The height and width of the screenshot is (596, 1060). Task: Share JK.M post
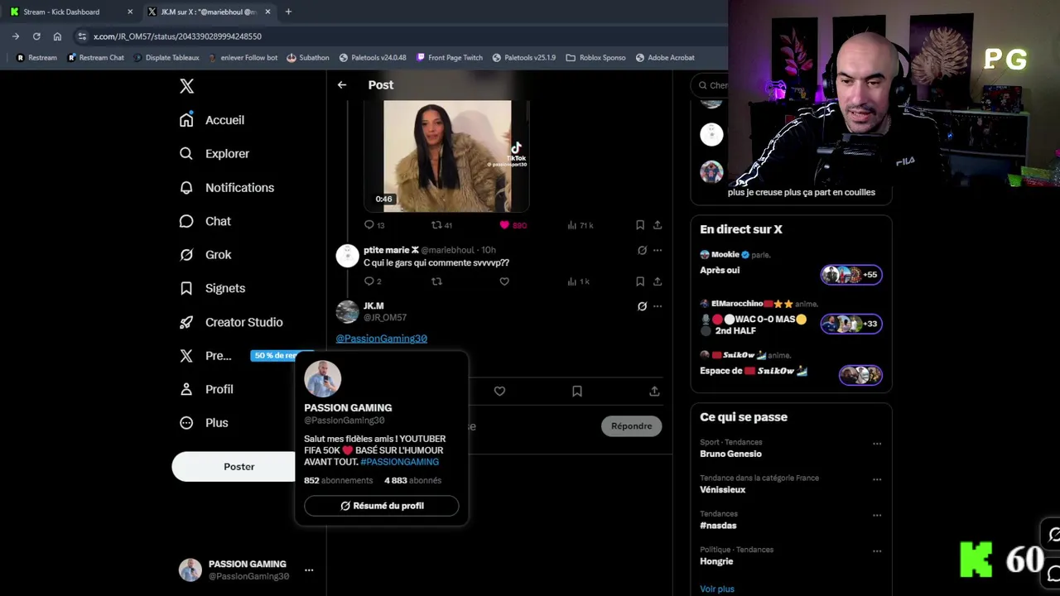click(x=654, y=391)
